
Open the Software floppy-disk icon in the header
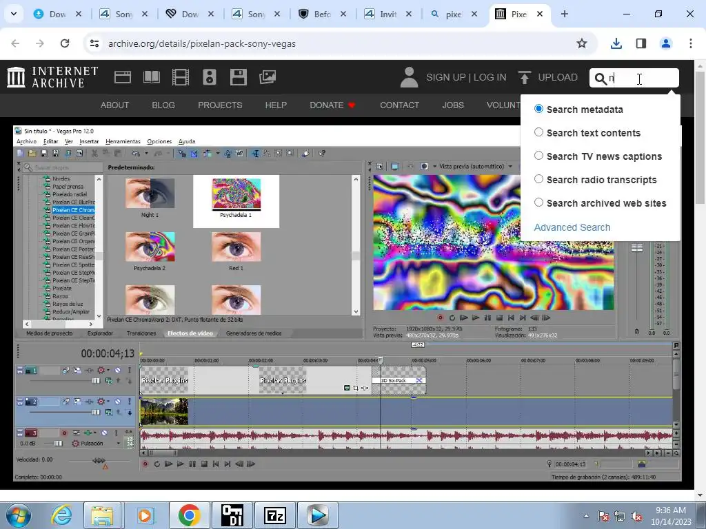[238, 77]
